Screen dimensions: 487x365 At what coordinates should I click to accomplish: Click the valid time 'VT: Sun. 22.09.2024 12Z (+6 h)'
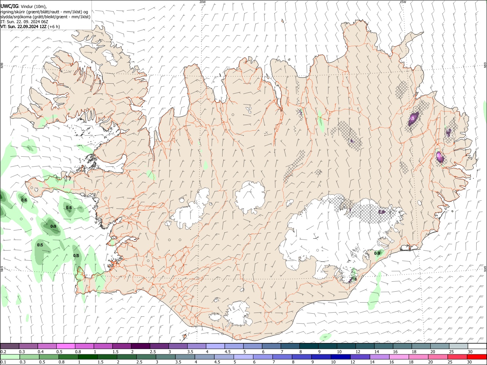[30, 27]
